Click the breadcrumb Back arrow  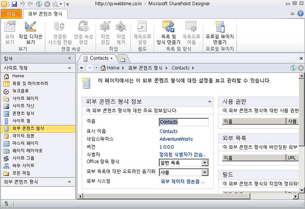[82, 68]
